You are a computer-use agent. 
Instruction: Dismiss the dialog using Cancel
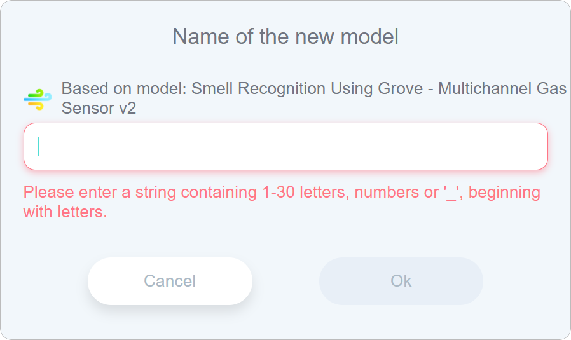coord(170,281)
